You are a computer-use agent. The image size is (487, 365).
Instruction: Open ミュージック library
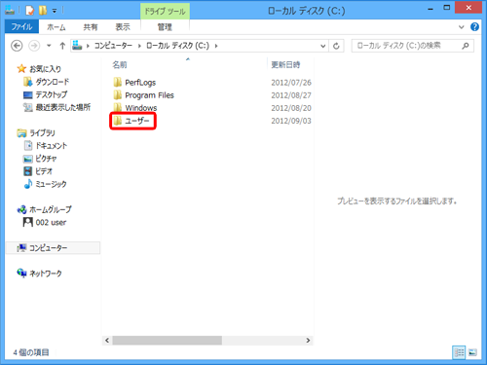pyautogui.click(x=46, y=184)
